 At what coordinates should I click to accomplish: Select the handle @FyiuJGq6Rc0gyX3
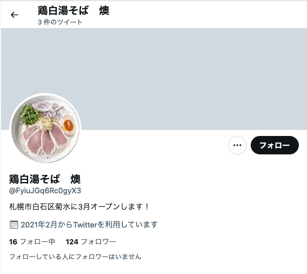pyautogui.click(x=45, y=191)
